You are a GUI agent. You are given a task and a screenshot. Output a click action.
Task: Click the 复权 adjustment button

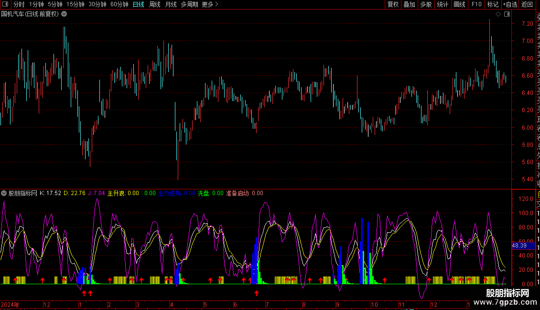coord(393,5)
